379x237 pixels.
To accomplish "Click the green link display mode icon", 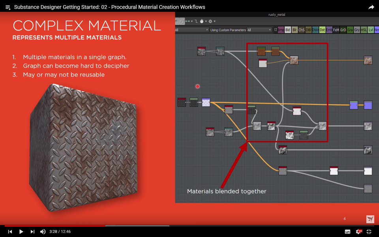I will [x=188, y=21].
